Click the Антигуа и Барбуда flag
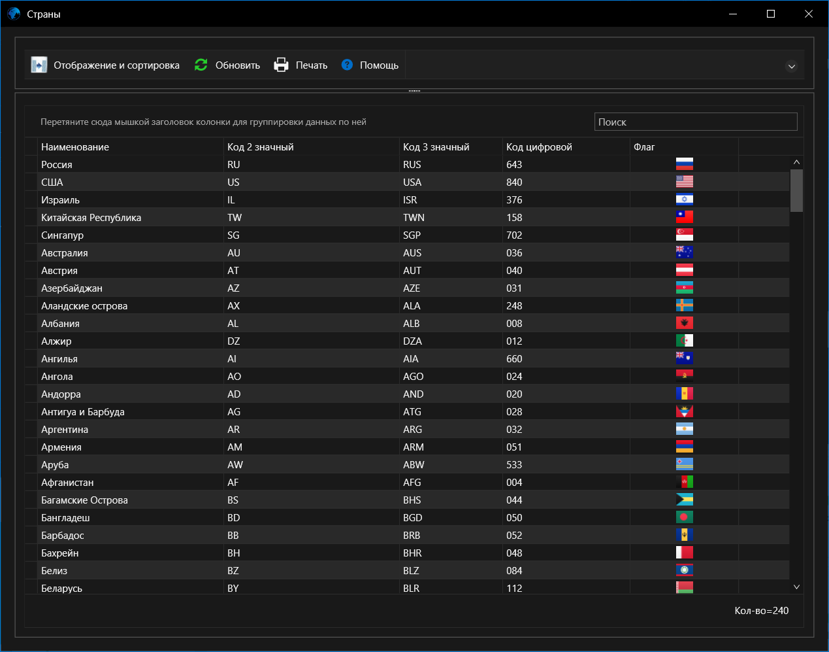This screenshot has width=829, height=652. click(x=685, y=411)
